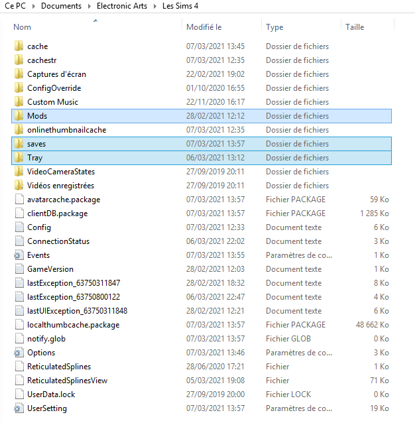The width and height of the screenshot is (415, 423).
Task: Select the localthumbcache.package file name
Action: point(73,325)
